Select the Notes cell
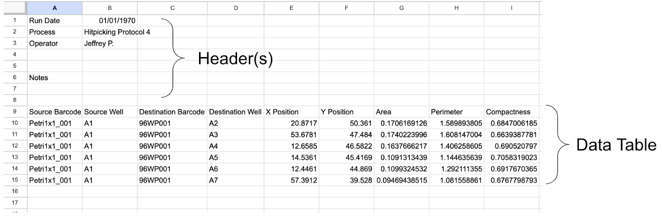 tap(55, 77)
